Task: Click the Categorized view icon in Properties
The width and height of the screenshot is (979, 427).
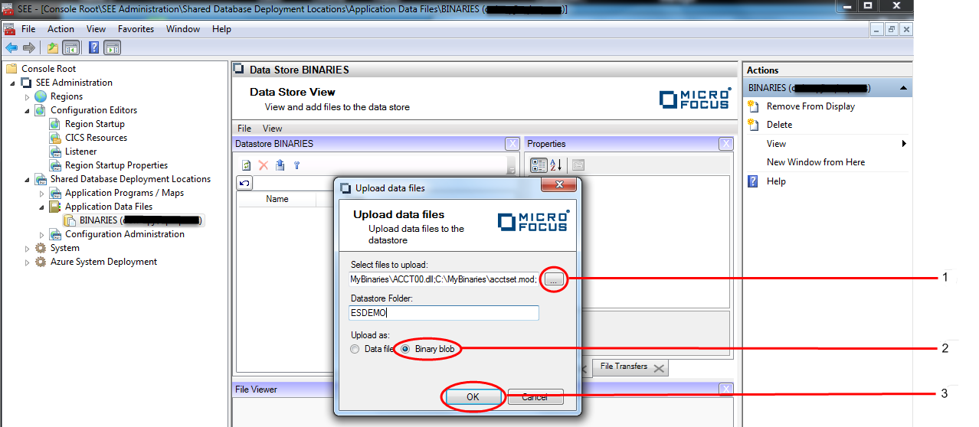Action: (539, 165)
